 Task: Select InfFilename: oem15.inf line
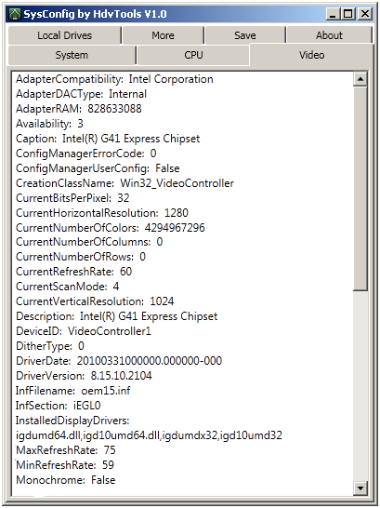(x=73, y=391)
